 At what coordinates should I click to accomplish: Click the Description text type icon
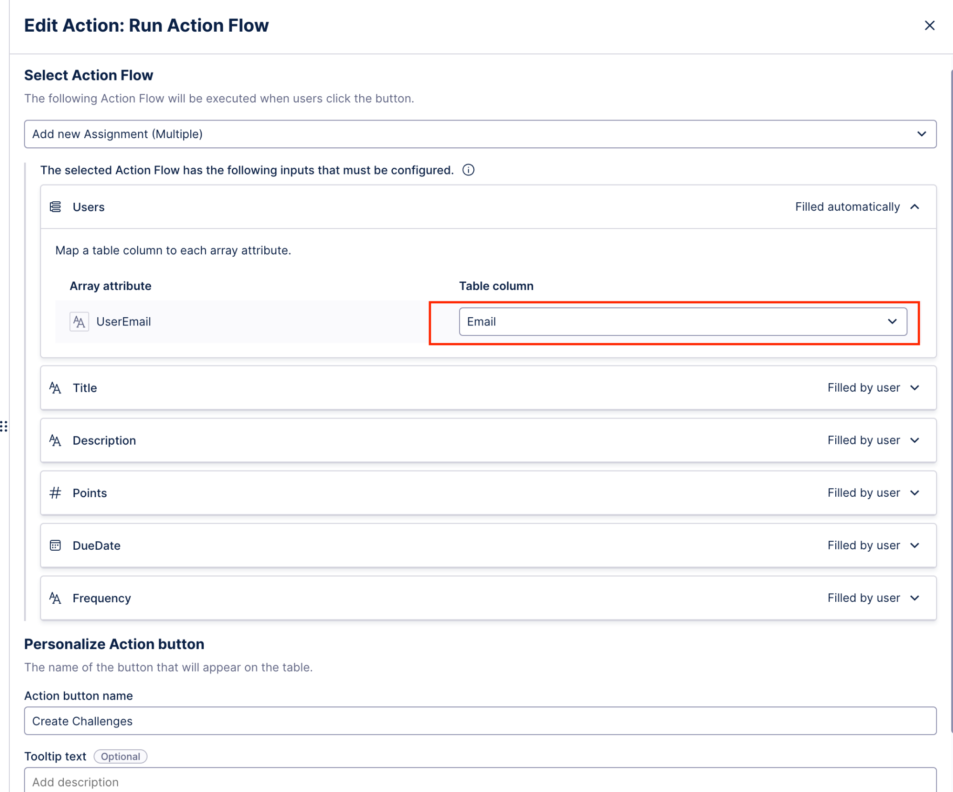[55, 440]
